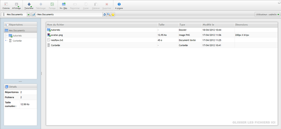Viewport: 281px width, 129px height.
Task: Open the Affichage display options
Action: pos(17,4)
